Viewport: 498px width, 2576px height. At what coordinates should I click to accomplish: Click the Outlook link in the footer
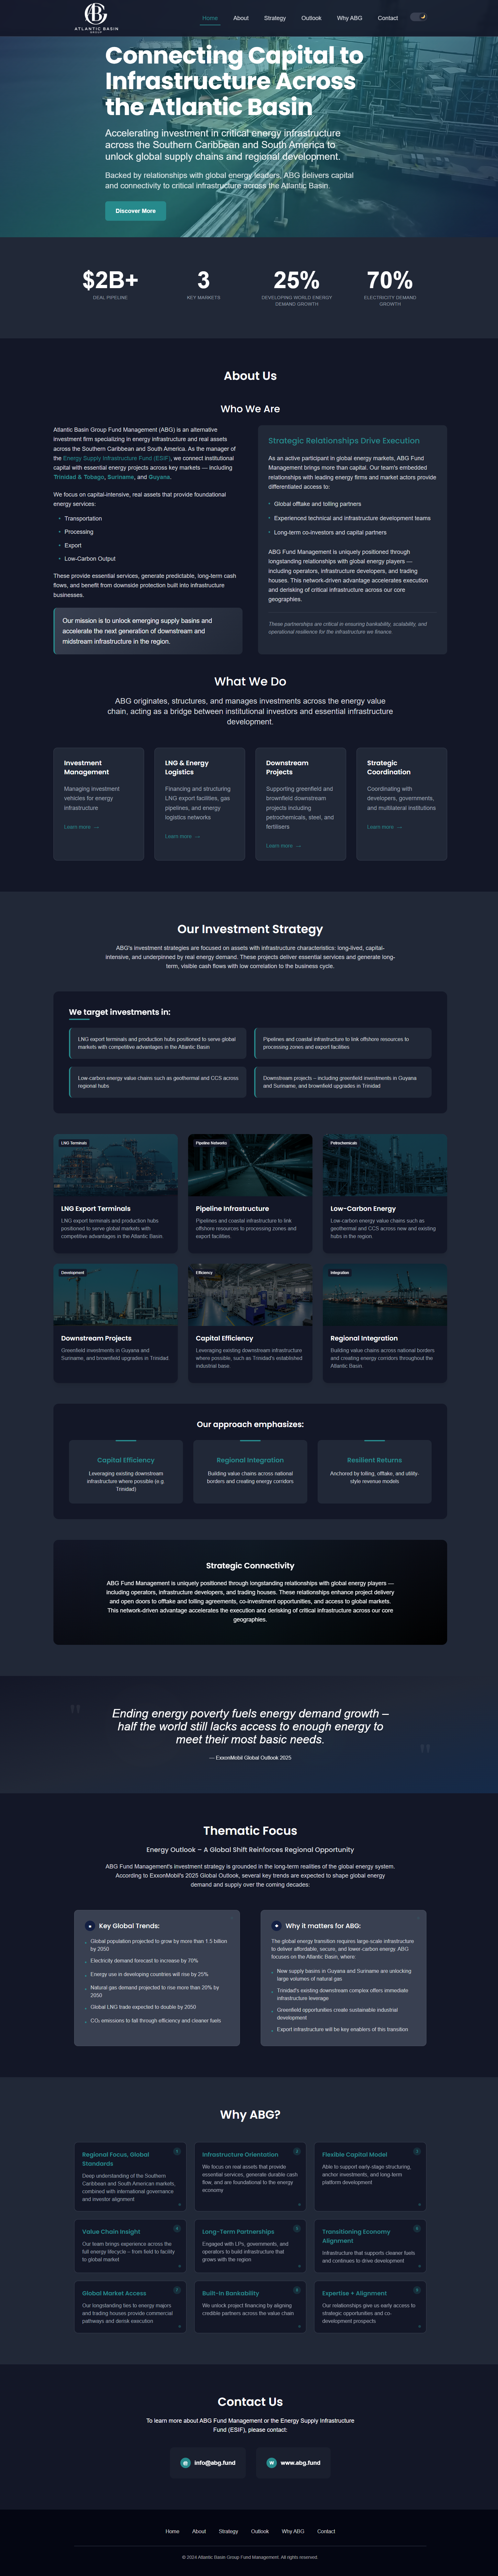pyautogui.click(x=260, y=2531)
